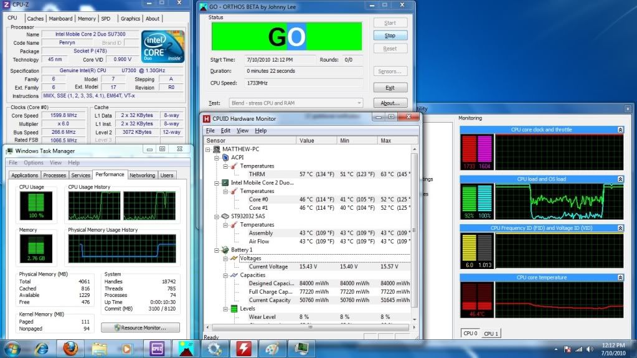Collapse the ACPI tree node
The width and height of the screenshot is (637, 358).
click(217, 158)
